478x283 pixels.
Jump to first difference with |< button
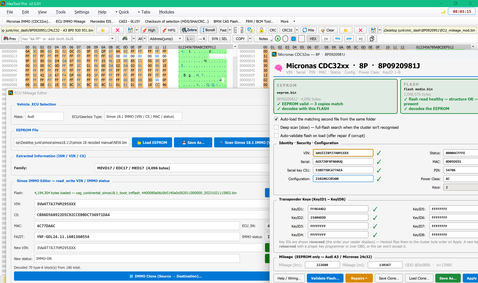tap(326, 39)
